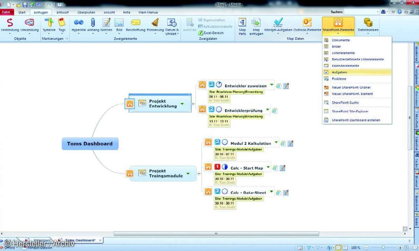The image size is (419, 251).
Task: Click the SharePoint icon on Projekt Entwicklung topic
Action: [x=130, y=104]
